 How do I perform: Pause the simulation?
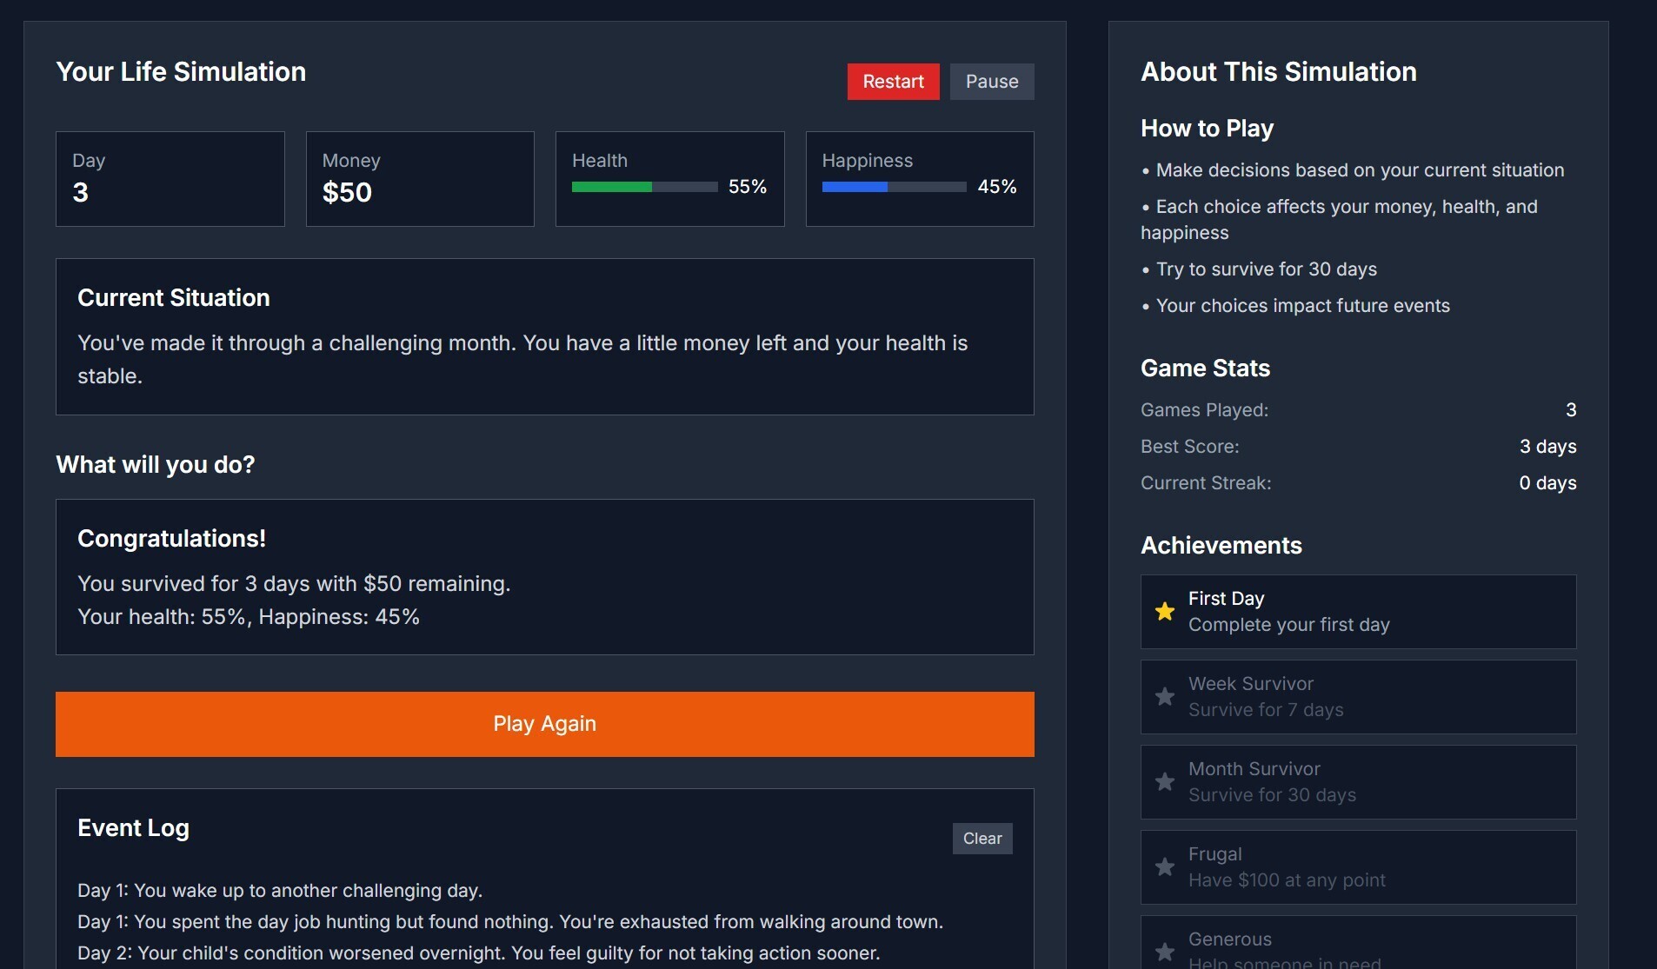coord(991,82)
